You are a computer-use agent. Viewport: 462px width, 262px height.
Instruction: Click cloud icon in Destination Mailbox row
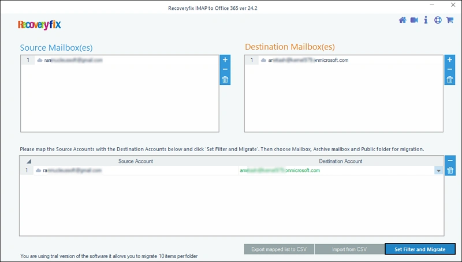tap(264, 60)
